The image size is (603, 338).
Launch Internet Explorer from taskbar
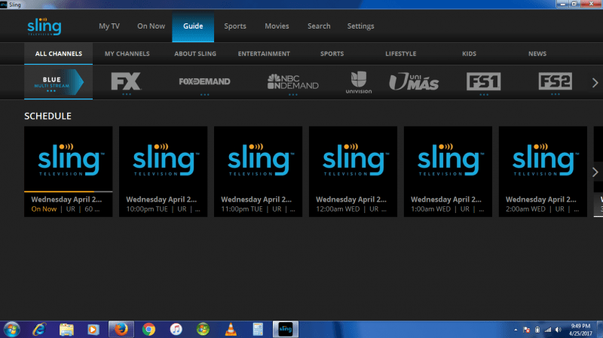(x=39, y=329)
